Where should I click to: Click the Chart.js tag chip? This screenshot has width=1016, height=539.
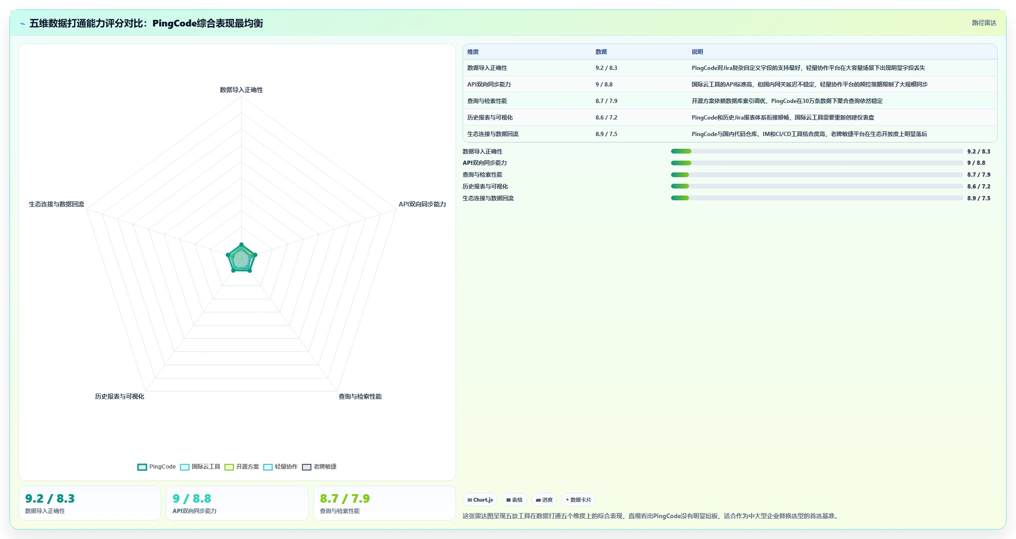click(480, 500)
